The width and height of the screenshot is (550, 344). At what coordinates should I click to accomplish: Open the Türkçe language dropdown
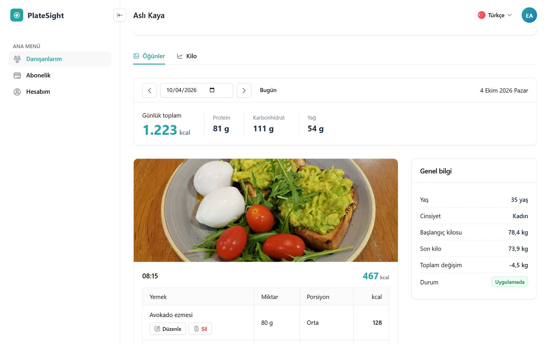(495, 15)
